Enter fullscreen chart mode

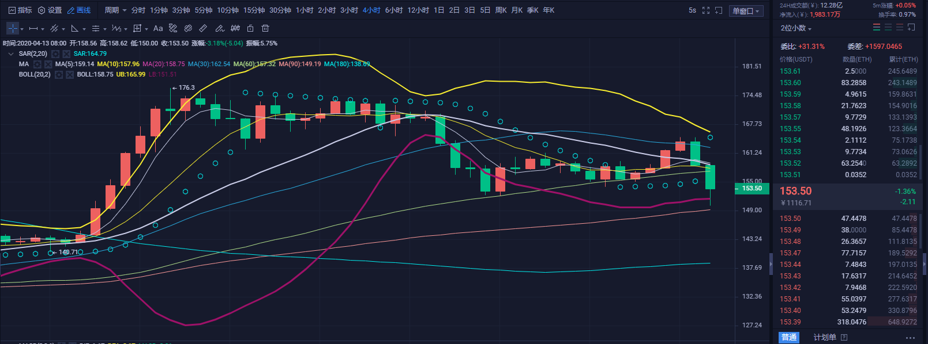coord(706,10)
